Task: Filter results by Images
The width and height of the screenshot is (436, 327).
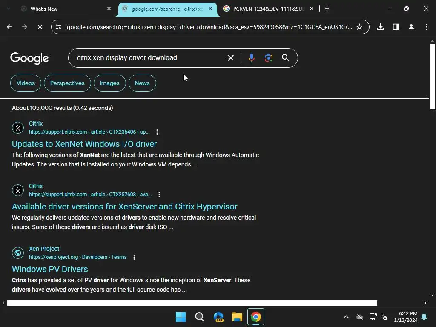Action: (x=109, y=83)
